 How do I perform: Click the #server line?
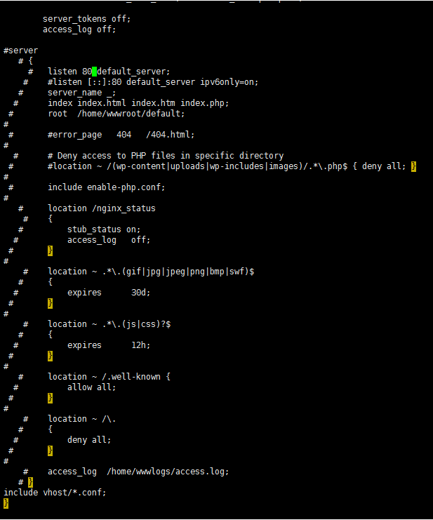(x=21, y=51)
